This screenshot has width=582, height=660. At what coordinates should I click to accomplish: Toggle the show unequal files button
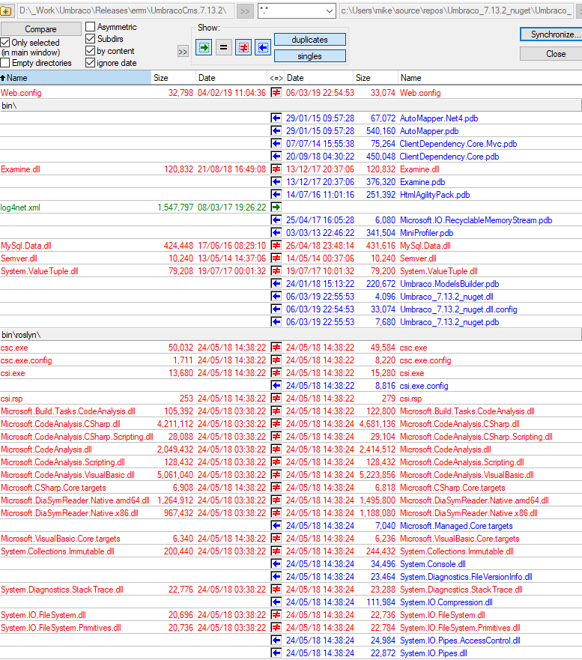[243, 47]
